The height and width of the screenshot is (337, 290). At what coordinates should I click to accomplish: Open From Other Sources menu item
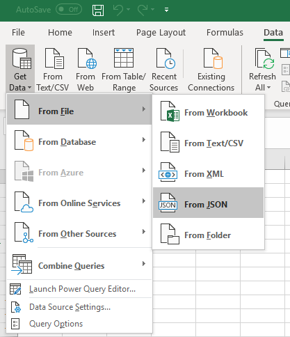(x=79, y=232)
